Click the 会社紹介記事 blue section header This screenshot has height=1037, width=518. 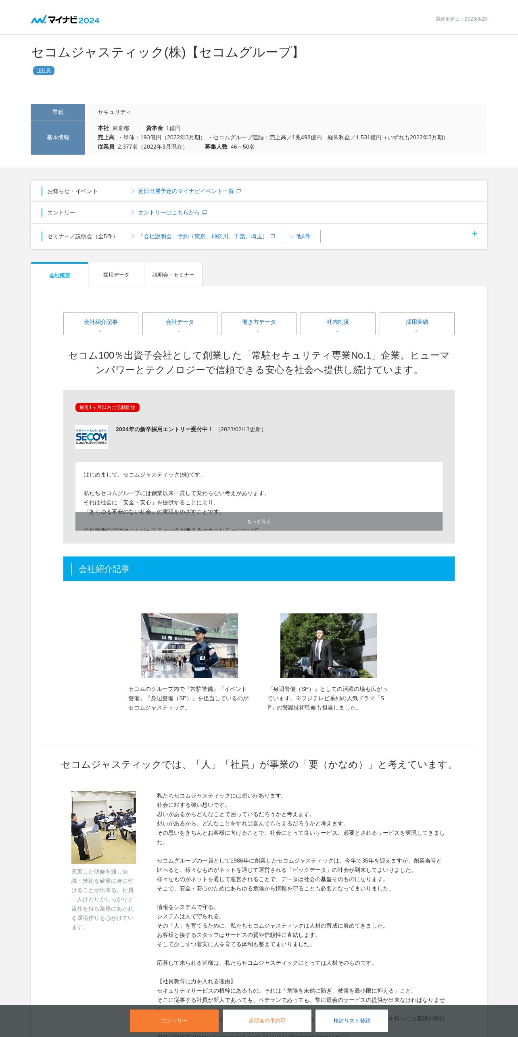259,569
